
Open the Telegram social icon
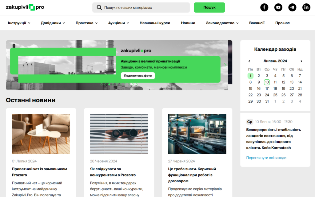pos(292,7)
